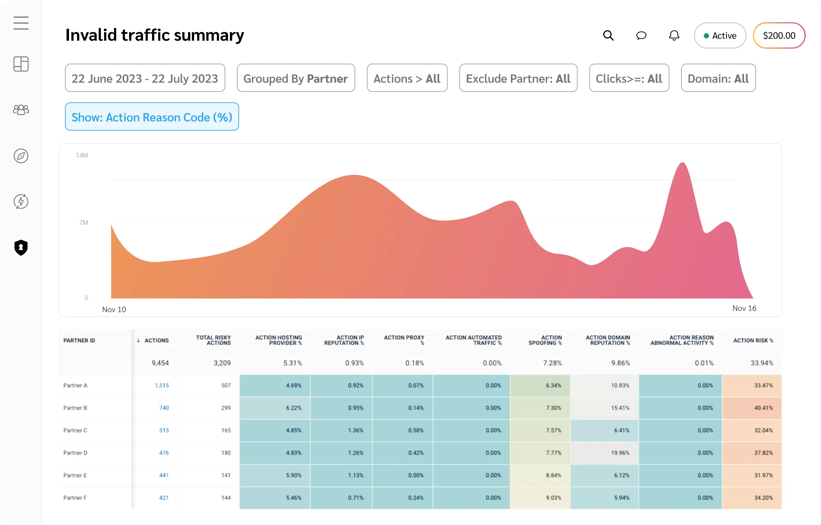The height and width of the screenshot is (525, 821).
Task: Expand the Exclude Partner: All filter
Action: tap(518, 78)
